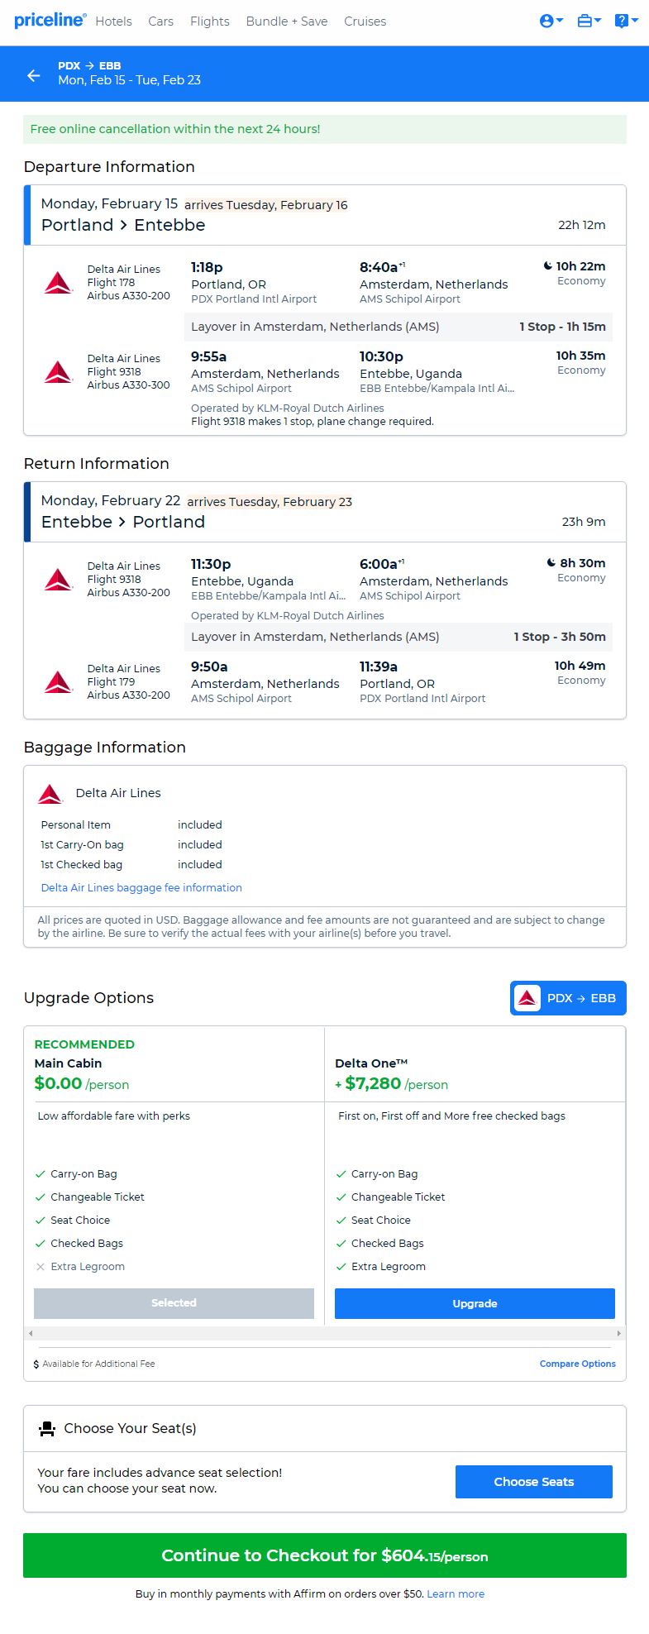
Task: Open Bundle + Save in the navigation
Action: 287,21
